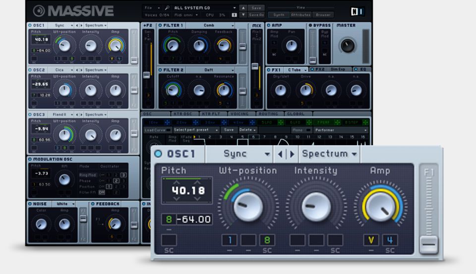Expand the White noise type dropdown
The height and width of the screenshot is (274, 476).
65,204
